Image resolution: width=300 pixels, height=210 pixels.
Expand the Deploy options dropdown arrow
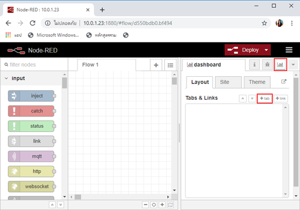(266, 50)
